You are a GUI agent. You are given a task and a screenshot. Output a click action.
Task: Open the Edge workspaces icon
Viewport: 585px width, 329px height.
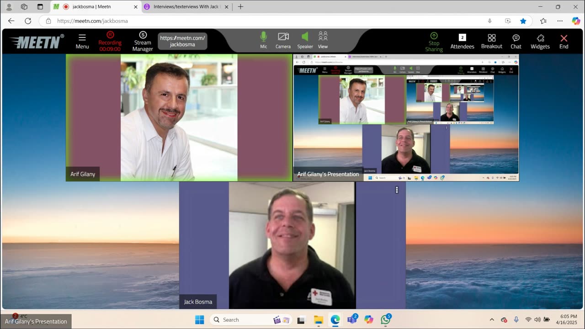tap(24, 7)
